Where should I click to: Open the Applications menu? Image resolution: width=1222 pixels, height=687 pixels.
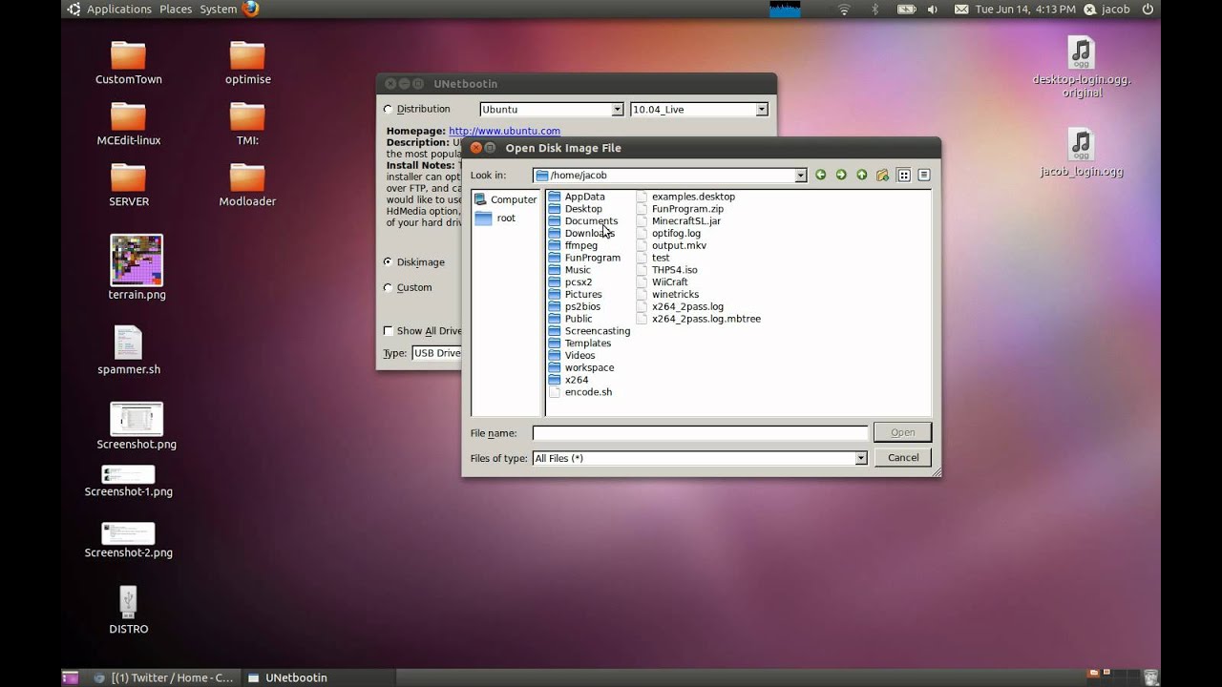[x=118, y=9]
